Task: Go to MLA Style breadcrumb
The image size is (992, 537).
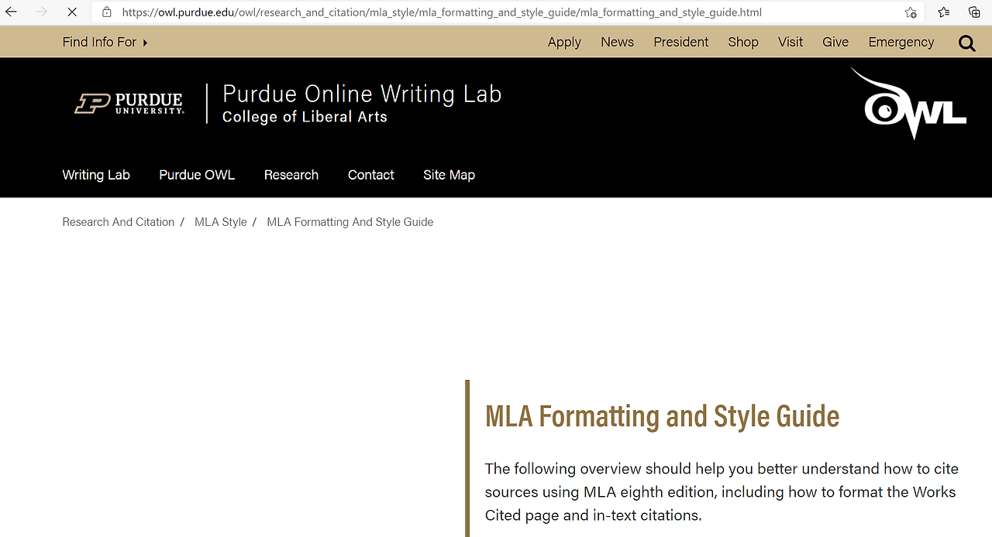Action: [x=221, y=222]
